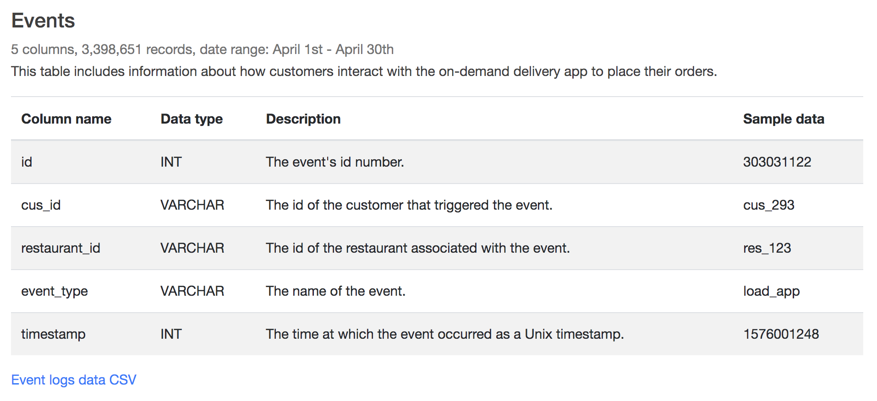Select the timestamp row name

53,334
